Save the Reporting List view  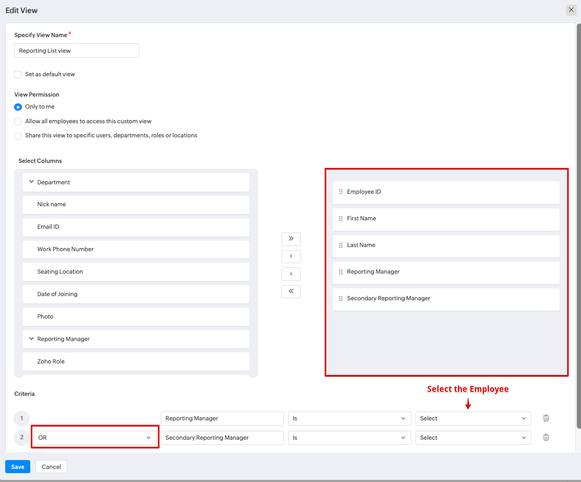(17, 467)
